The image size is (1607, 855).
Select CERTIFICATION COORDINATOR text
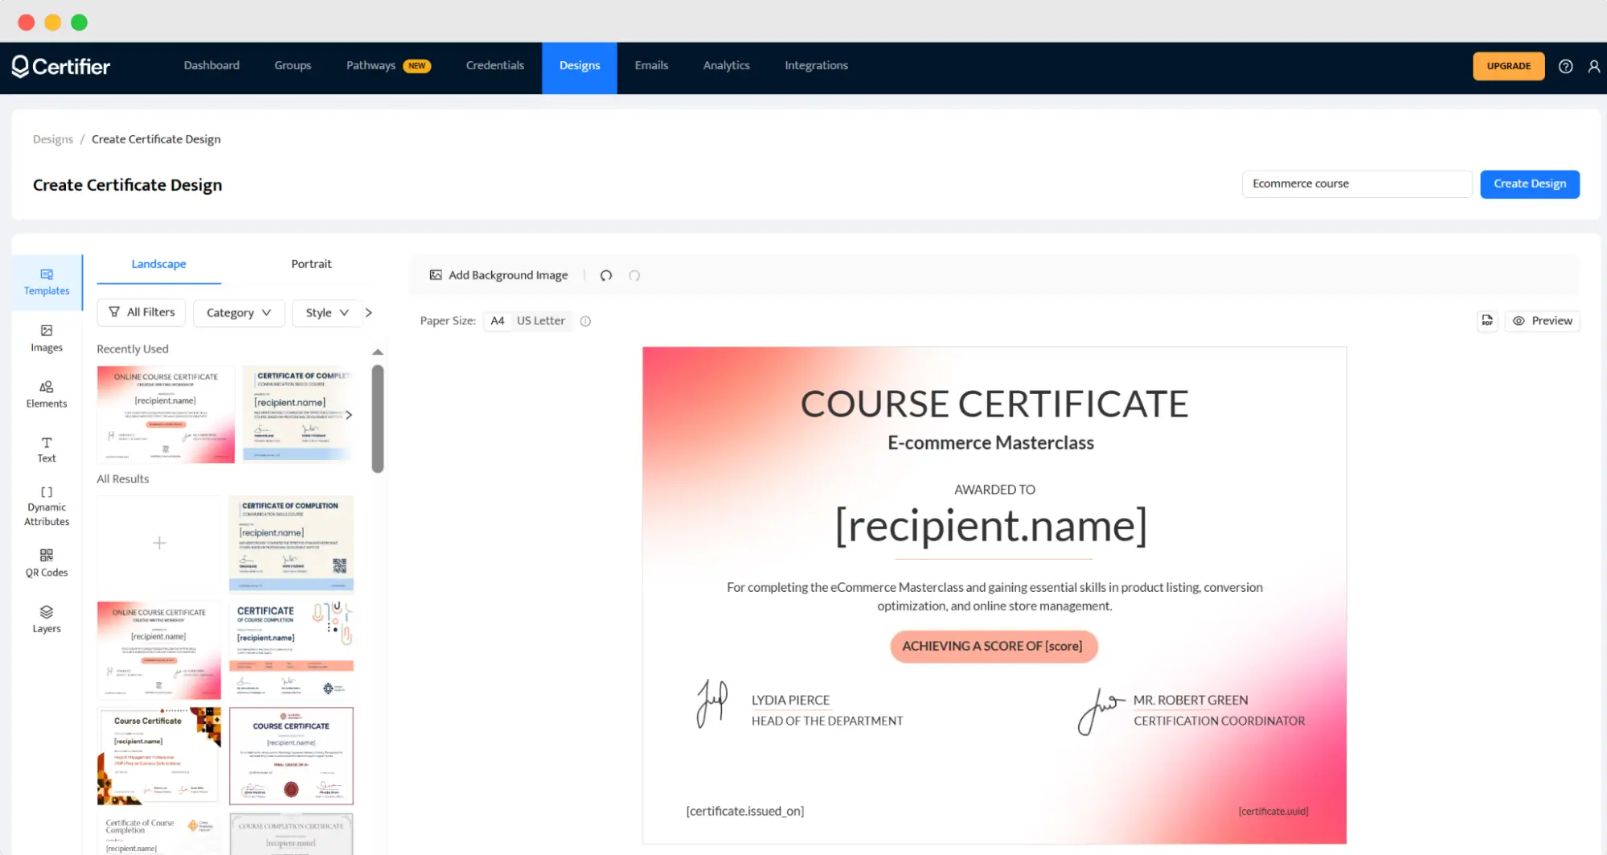1220,721
